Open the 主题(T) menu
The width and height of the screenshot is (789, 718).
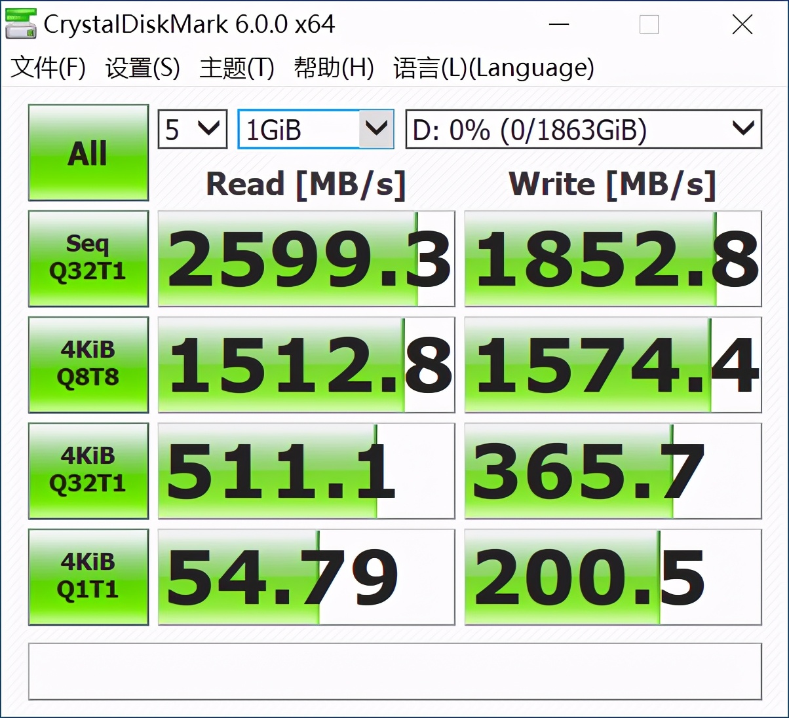click(x=237, y=67)
